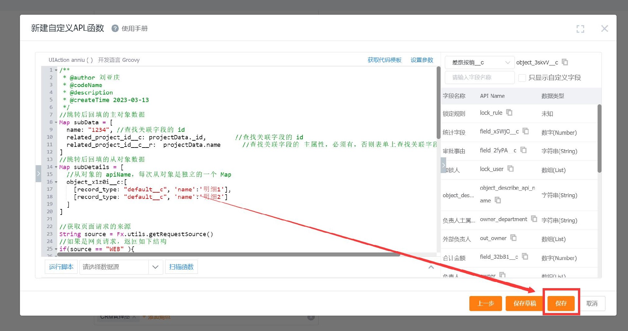
Task: Copy the field_x5WjO__c API name
Action: pos(526,131)
